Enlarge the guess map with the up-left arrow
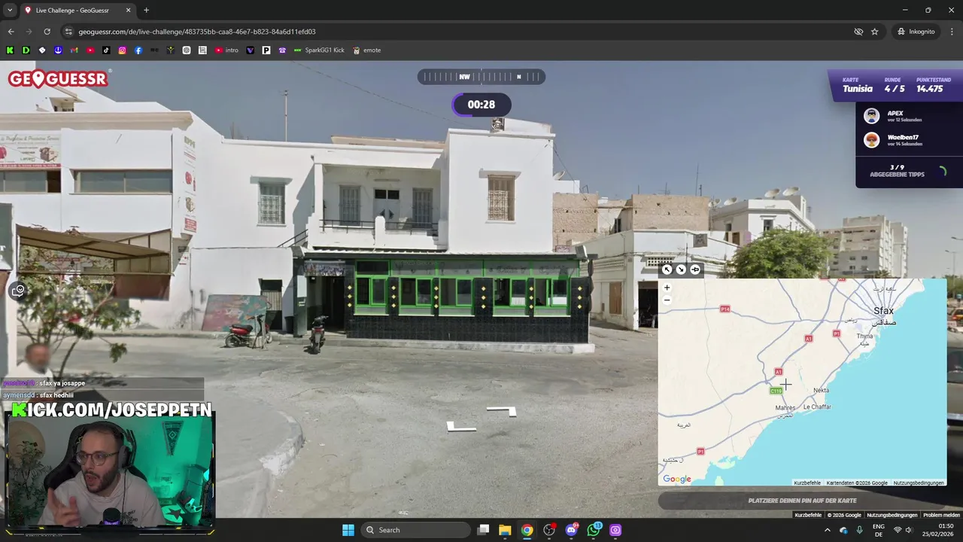 [667, 269]
